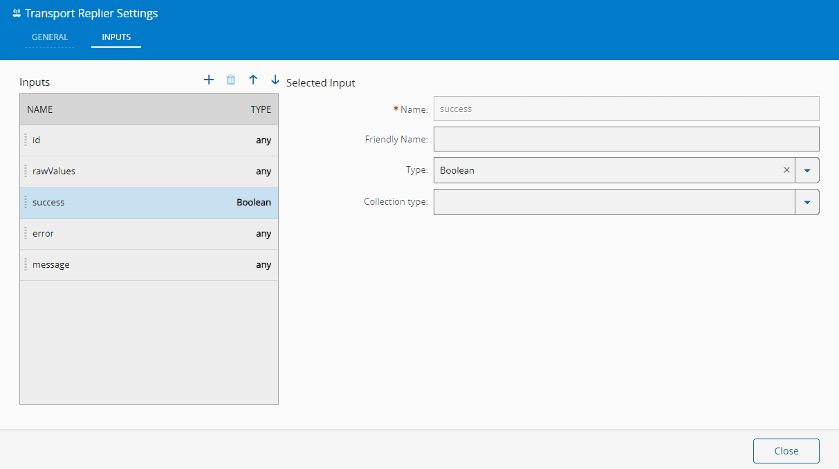Switch to the GENERAL tab
Viewport: 839px width, 469px height.
pos(50,37)
